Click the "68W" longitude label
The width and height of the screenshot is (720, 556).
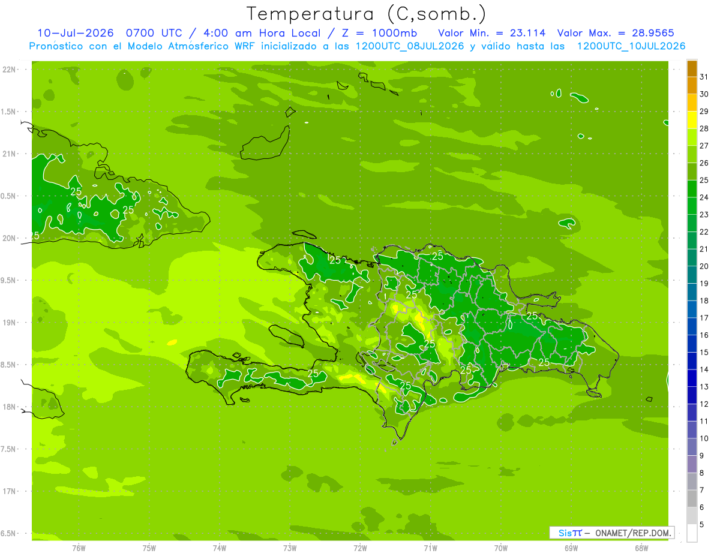click(641, 548)
